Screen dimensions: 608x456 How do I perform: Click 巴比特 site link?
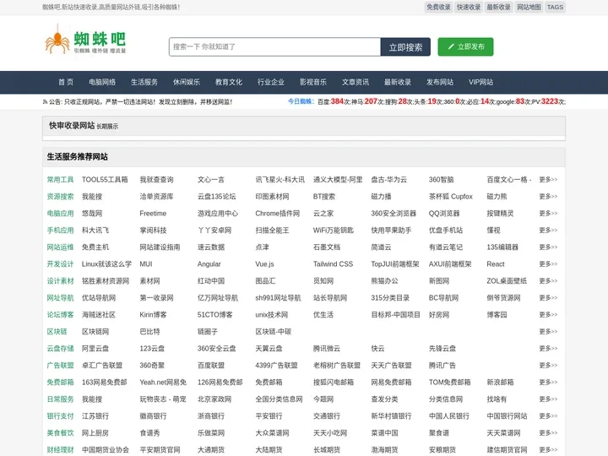pos(149,332)
